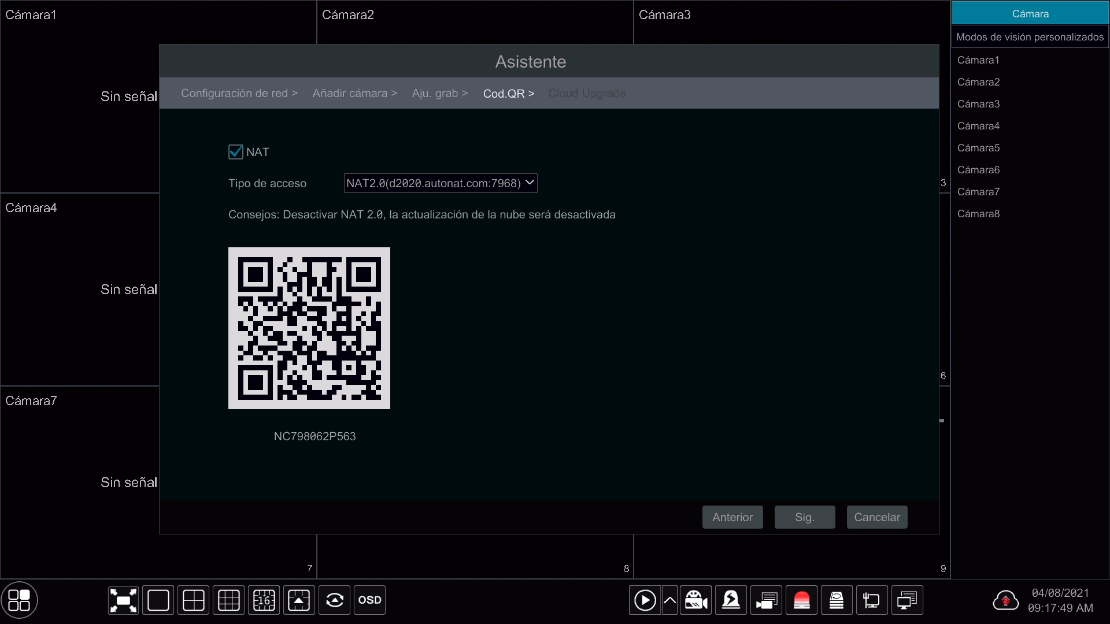This screenshot has width=1110, height=624.
Task: Cancel the Asistente wizard
Action: (x=877, y=517)
